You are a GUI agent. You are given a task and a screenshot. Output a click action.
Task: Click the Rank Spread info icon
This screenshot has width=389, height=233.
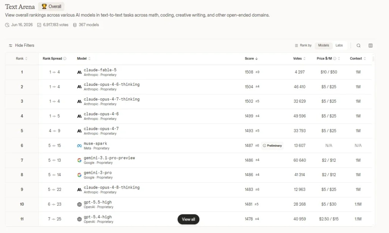pyautogui.click(x=65, y=58)
